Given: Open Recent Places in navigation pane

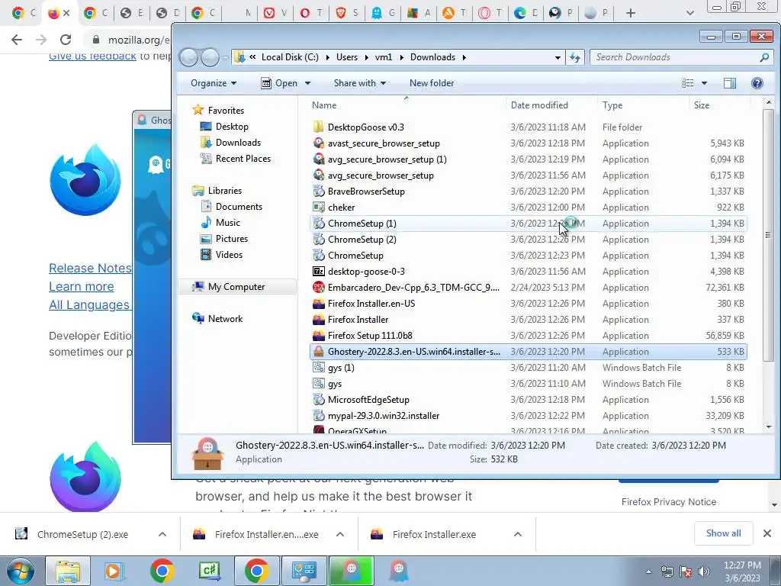Looking at the screenshot, I should click(243, 159).
